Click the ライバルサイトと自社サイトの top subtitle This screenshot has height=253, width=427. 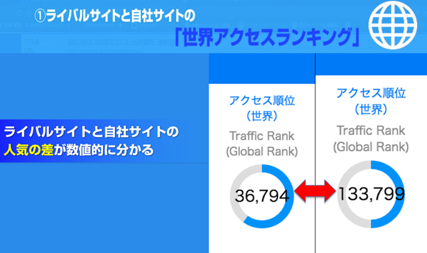point(120,16)
